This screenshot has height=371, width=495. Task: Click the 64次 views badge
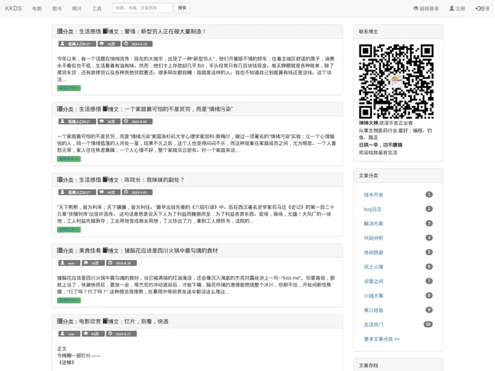click(x=93, y=333)
